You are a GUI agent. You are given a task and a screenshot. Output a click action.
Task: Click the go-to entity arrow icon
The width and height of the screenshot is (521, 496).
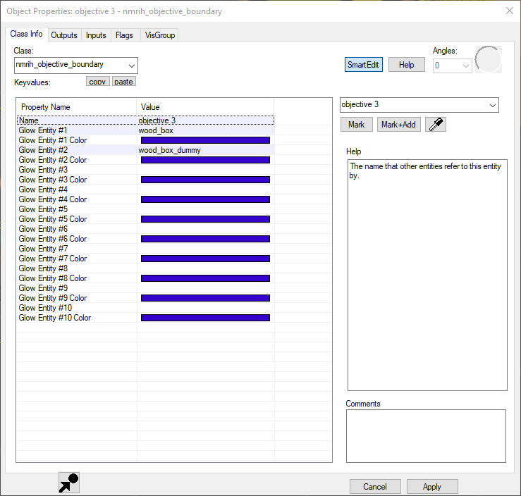coord(69,483)
